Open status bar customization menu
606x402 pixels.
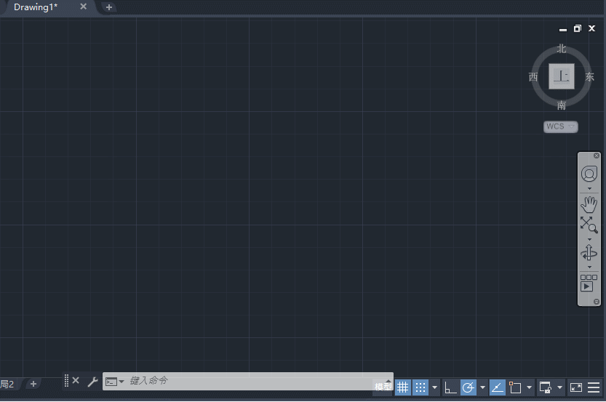click(x=594, y=387)
